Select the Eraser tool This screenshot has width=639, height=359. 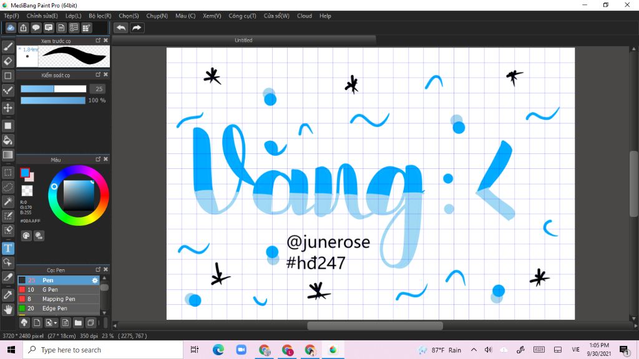pyautogui.click(x=7, y=61)
